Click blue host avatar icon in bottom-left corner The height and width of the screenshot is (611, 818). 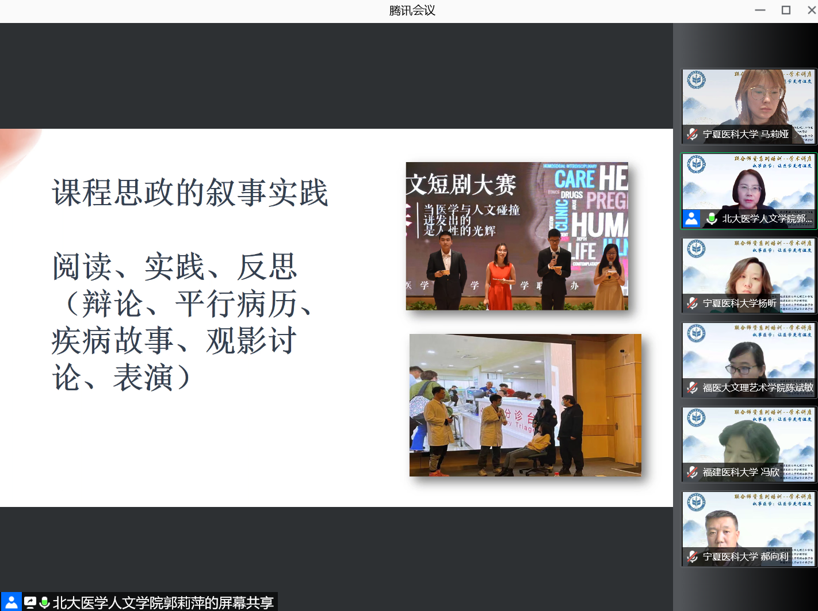tap(11, 602)
